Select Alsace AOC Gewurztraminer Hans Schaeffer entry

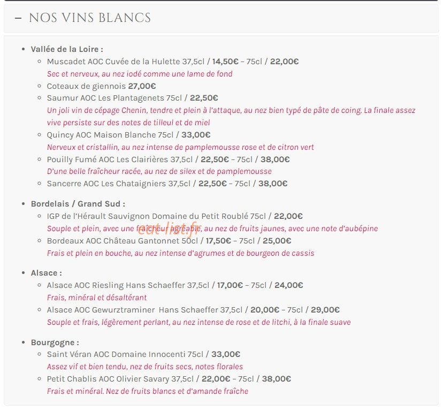point(193,310)
